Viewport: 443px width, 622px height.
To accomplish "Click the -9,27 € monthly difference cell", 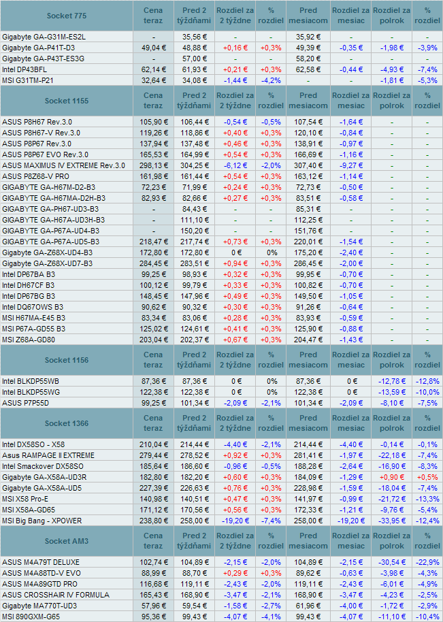I will (350, 166).
